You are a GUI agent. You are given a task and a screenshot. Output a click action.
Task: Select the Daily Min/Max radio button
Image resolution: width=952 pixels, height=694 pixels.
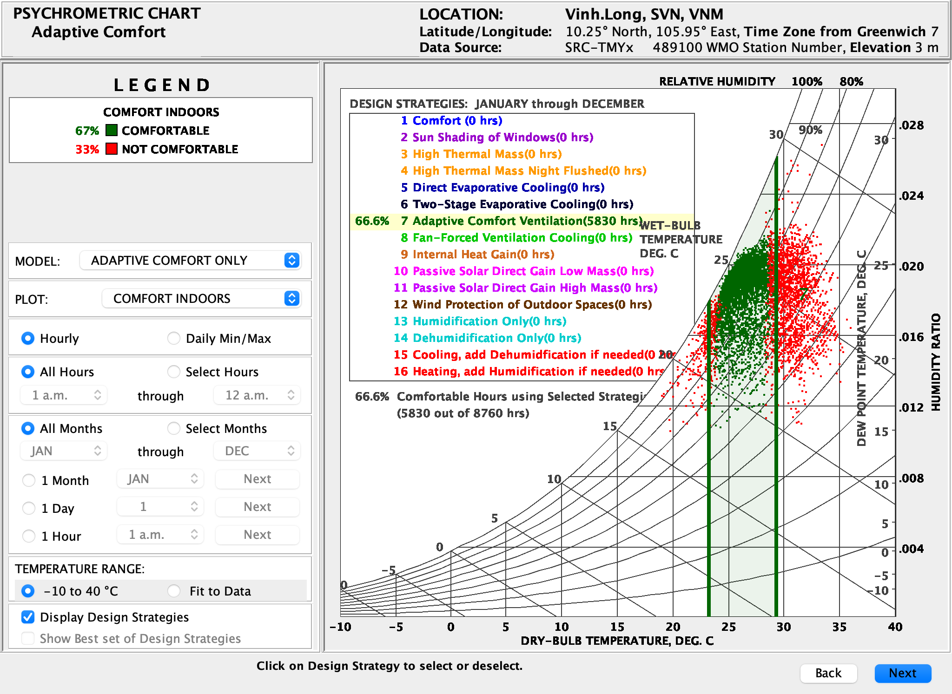point(174,338)
